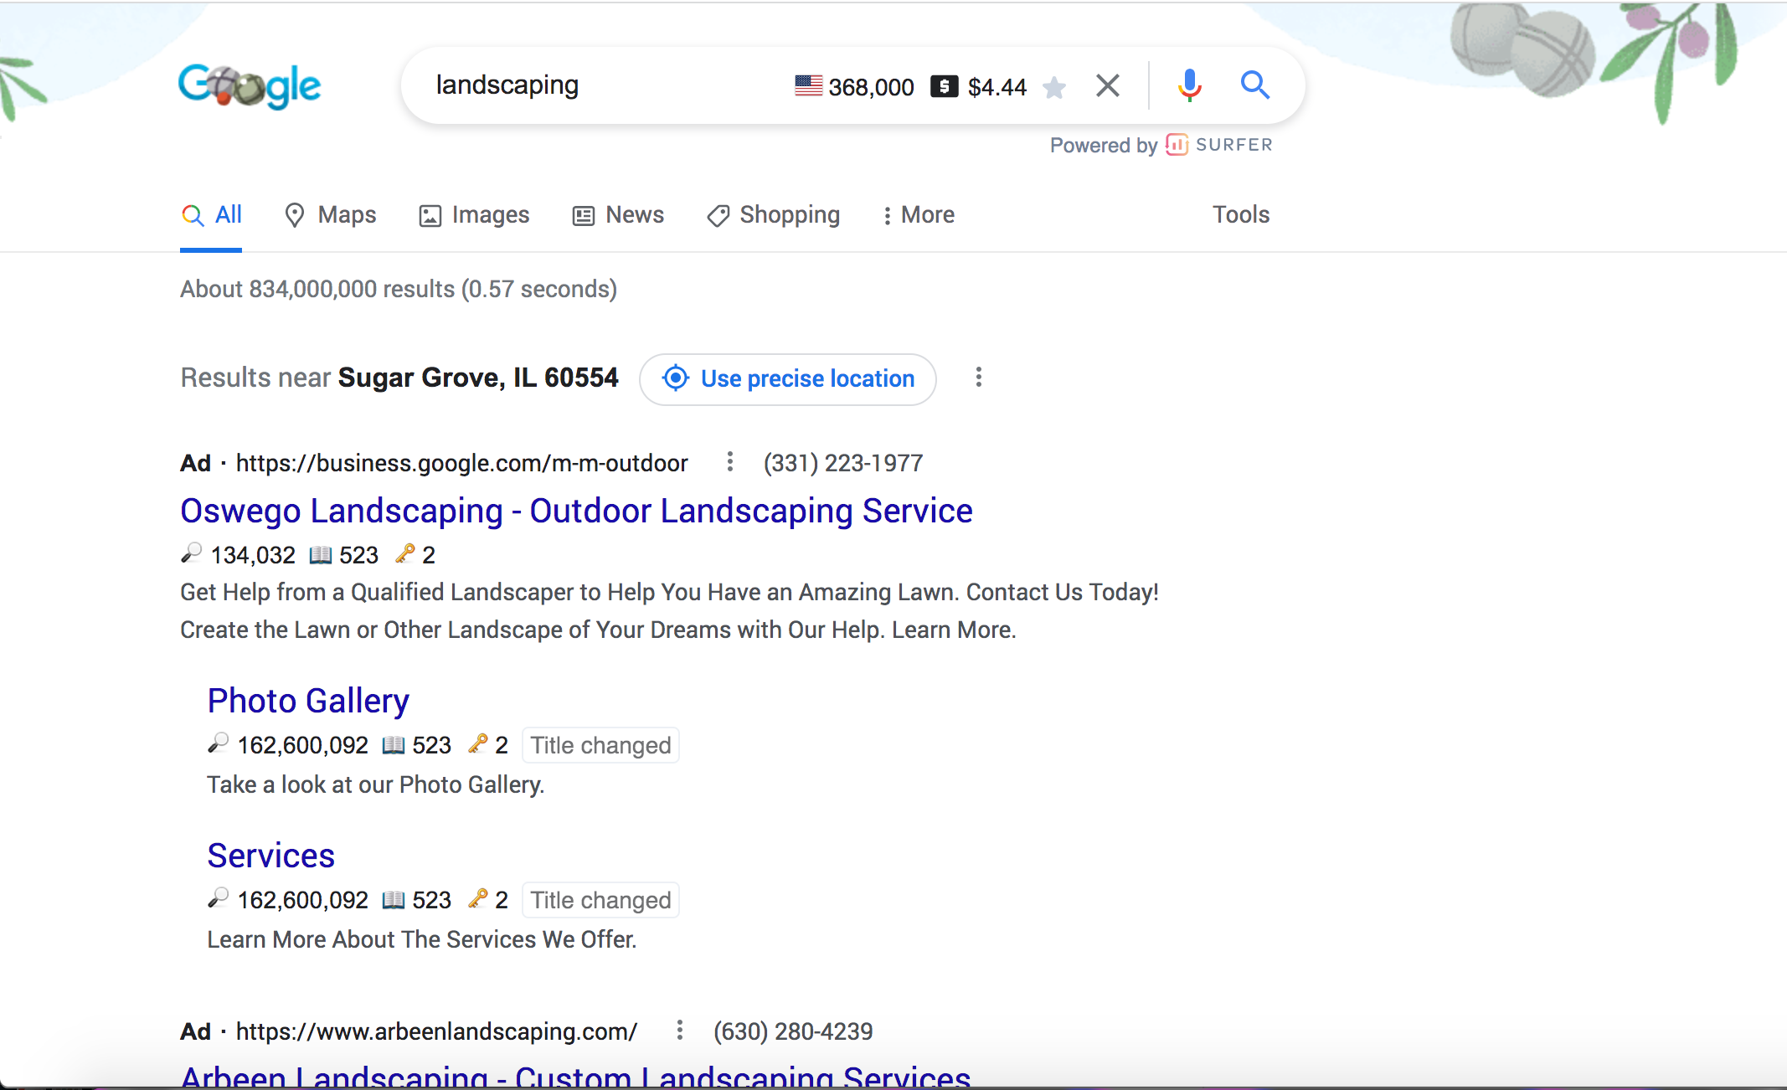Click the Google search magnifying glass icon

1254,85
